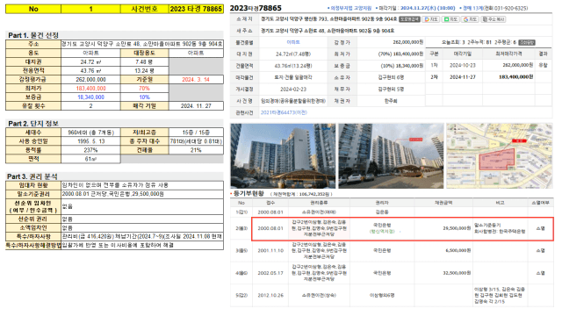The height and width of the screenshot is (316, 562).
Task: Click the dark button beside 2주평균: 6
Action: click(527, 42)
